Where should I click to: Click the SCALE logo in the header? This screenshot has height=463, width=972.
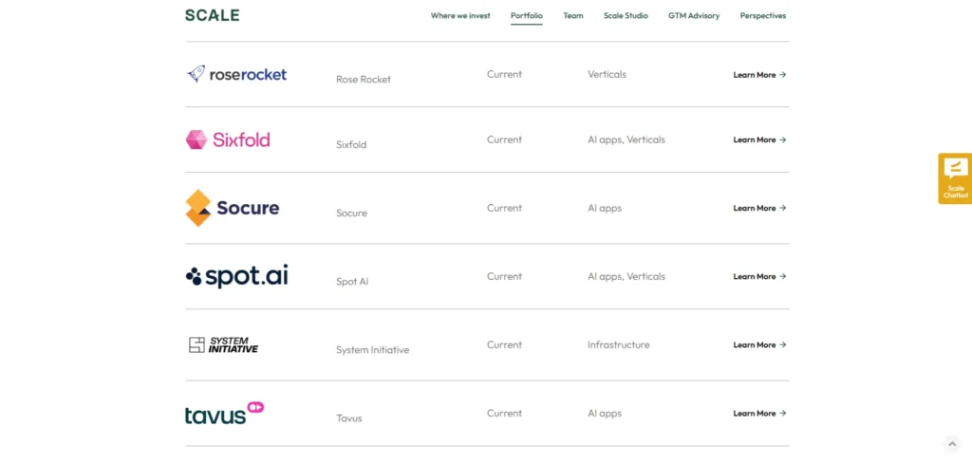(212, 15)
